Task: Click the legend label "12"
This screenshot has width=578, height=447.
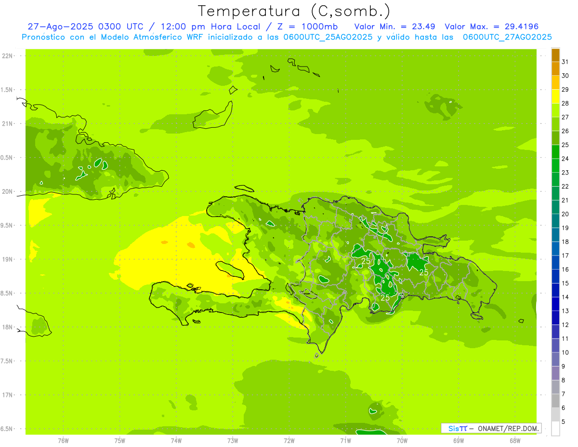Action: coord(565,325)
